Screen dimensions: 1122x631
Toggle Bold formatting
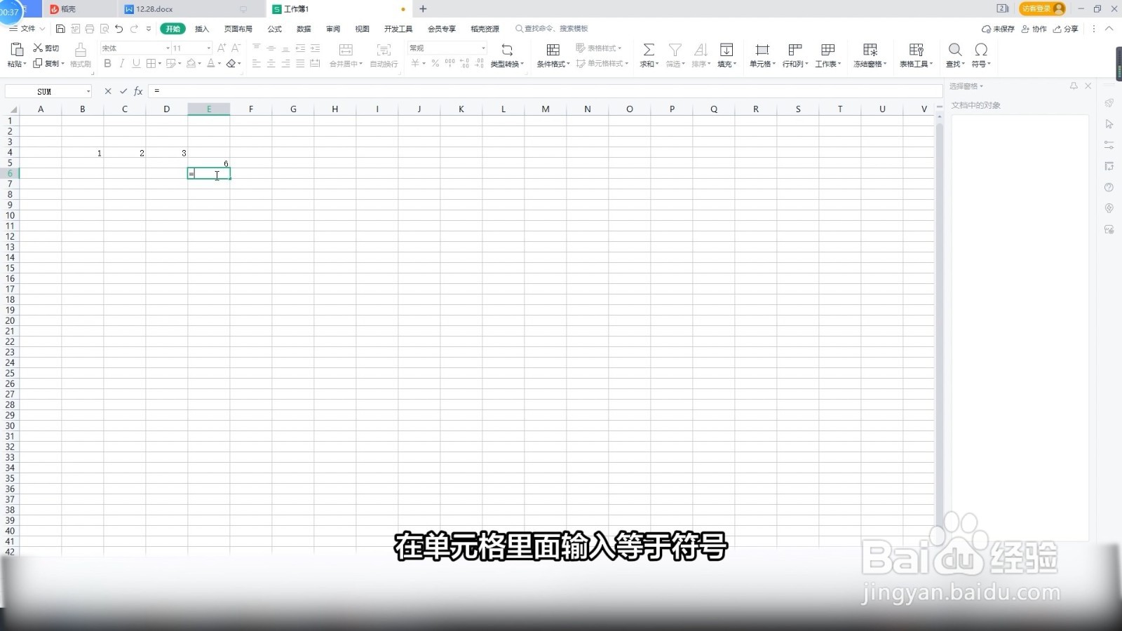pyautogui.click(x=107, y=63)
